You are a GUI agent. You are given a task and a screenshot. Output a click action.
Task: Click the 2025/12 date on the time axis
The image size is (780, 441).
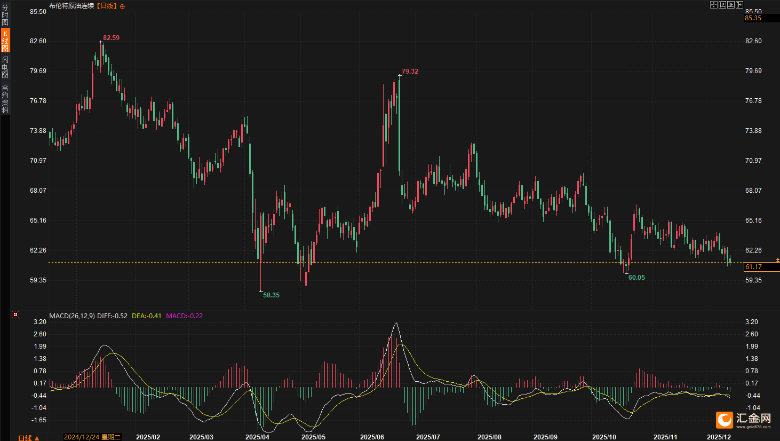coord(719,437)
